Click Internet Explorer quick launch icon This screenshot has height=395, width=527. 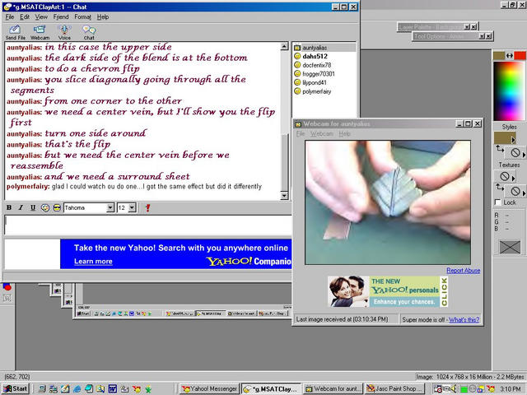pos(77,389)
